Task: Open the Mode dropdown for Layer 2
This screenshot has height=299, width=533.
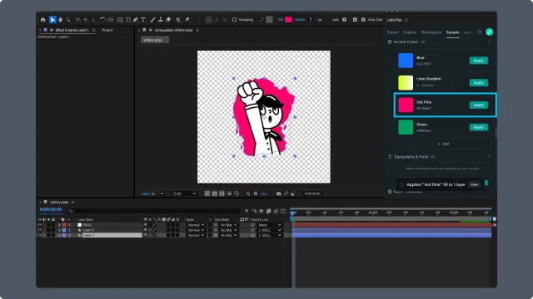Action: [197, 230]
